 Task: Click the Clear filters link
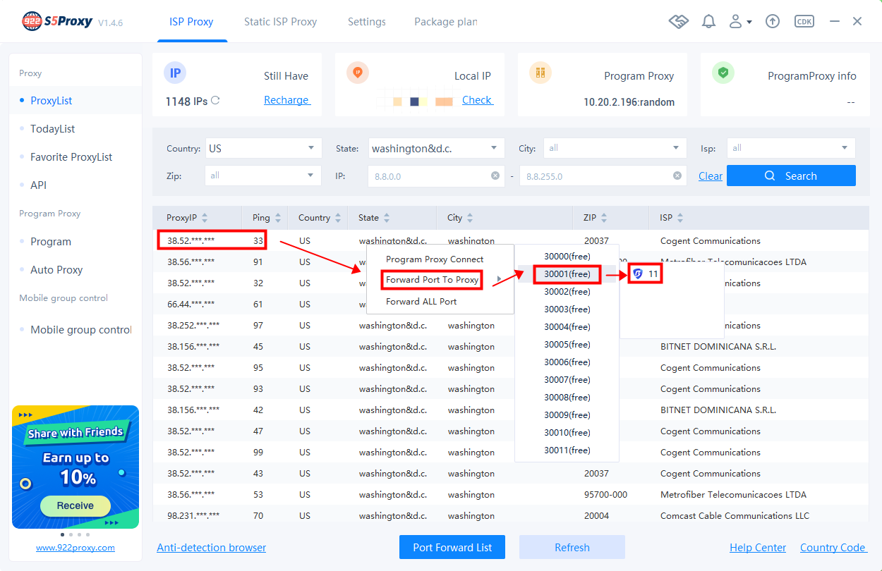(x=711, y=176)
